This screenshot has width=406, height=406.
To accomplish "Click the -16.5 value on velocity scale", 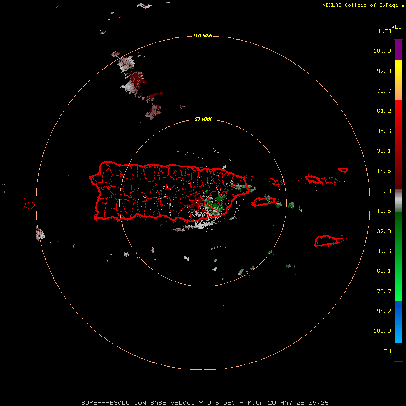I will click(382, 211).
